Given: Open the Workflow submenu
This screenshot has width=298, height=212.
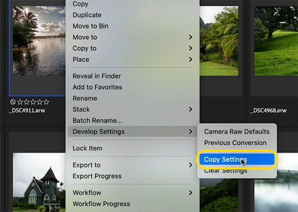Looking at the screenshot, I should [x=132, y=193].
